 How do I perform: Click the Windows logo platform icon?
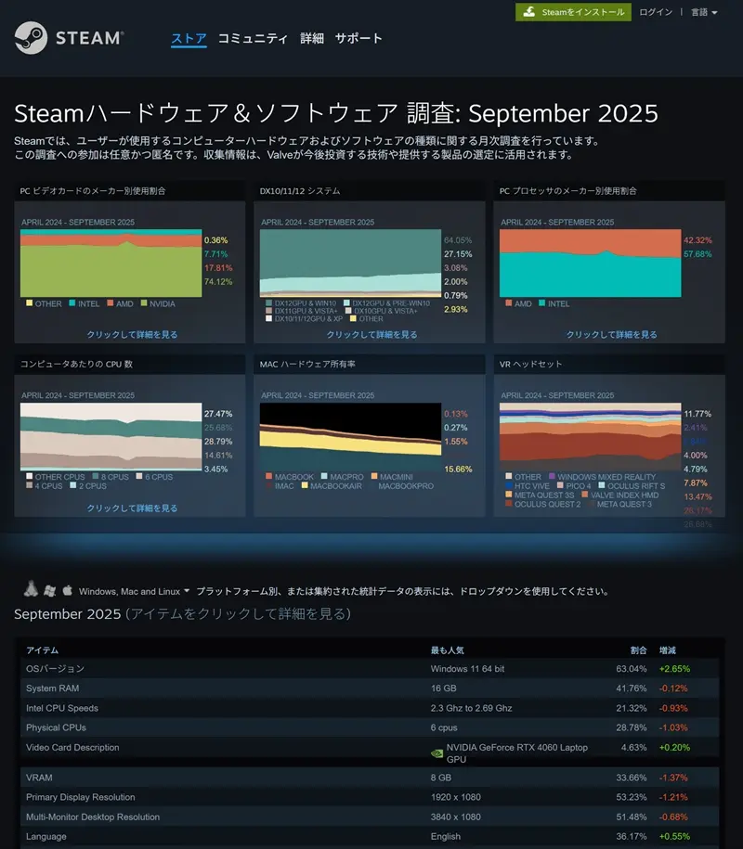(49, 589)
